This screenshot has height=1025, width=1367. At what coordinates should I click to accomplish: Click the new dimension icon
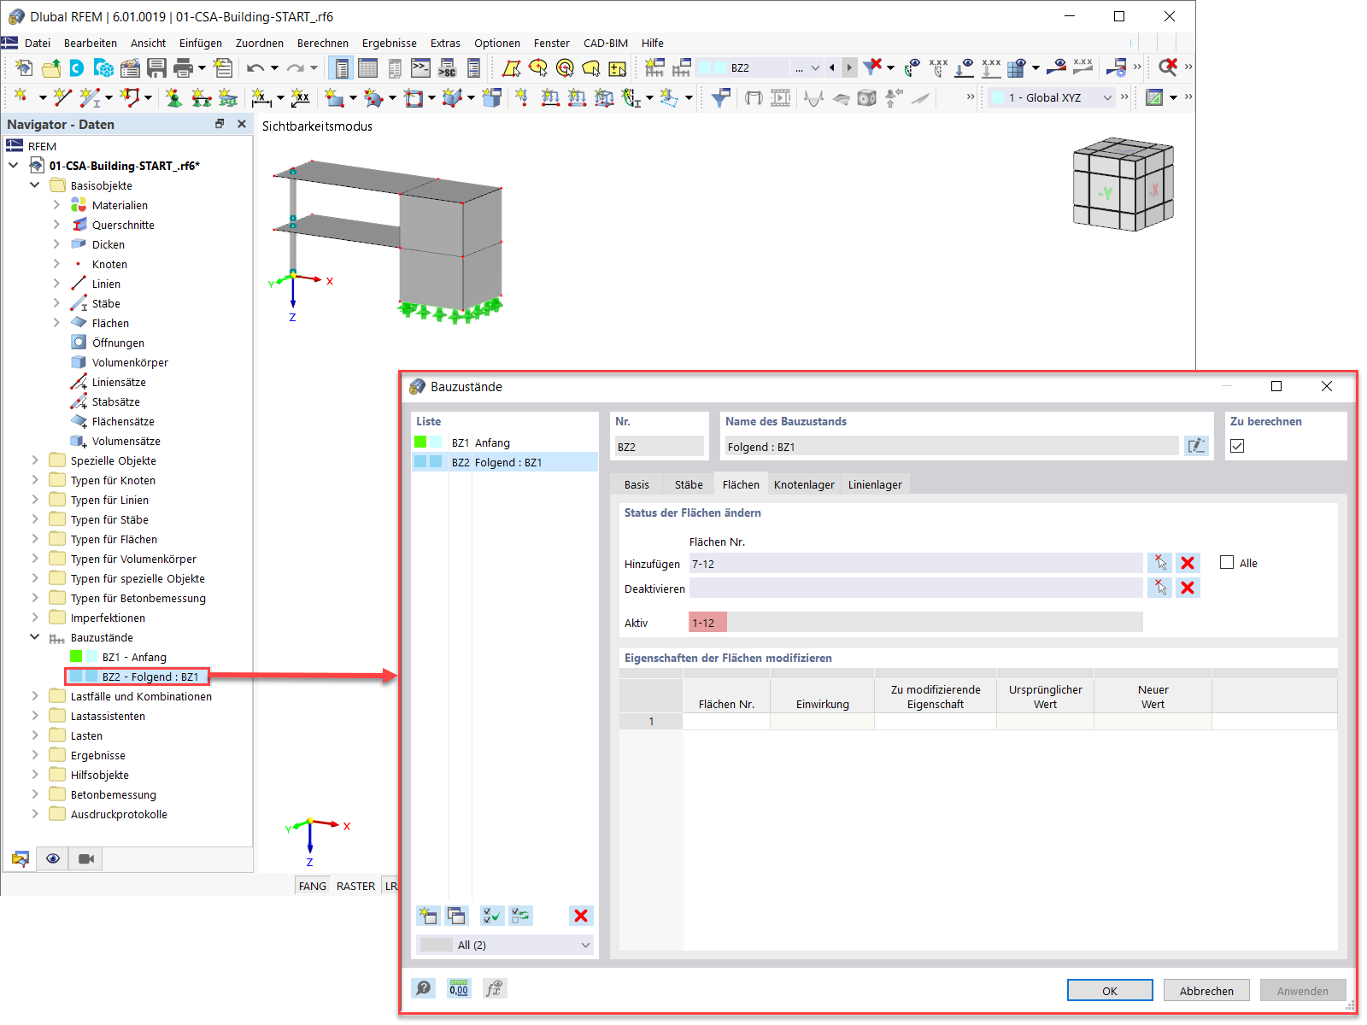pos(261,97)
